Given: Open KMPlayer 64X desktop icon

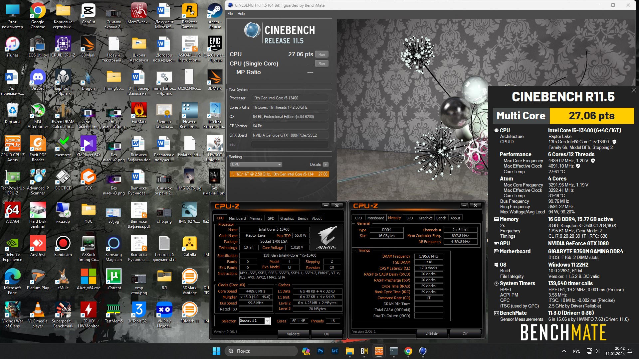Looking at the screenshot, I should 88,147.
